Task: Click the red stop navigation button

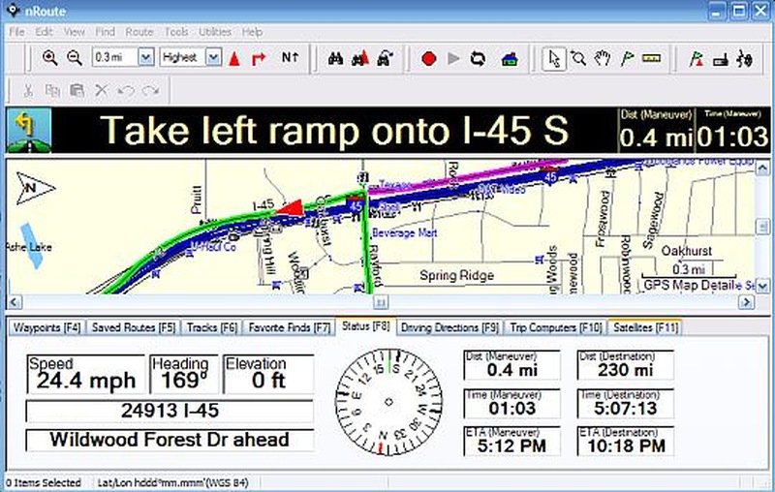Action: (428, 59)
